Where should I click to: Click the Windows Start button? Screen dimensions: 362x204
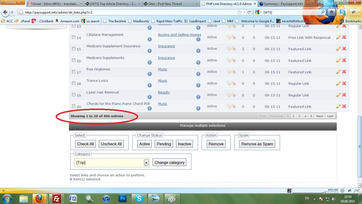[7, 199]
